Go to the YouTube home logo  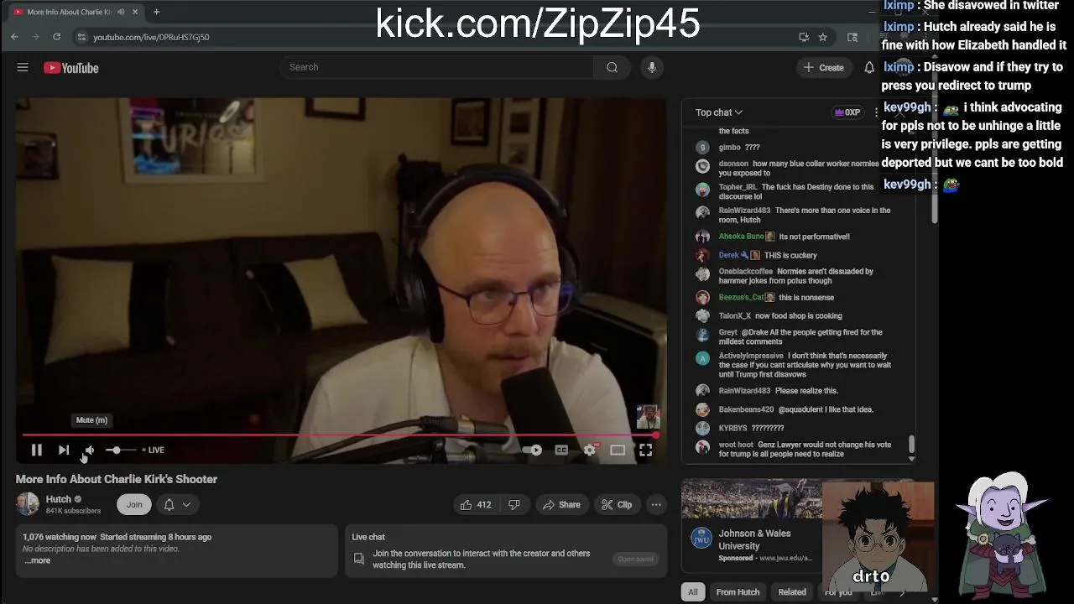coord(71,68)
